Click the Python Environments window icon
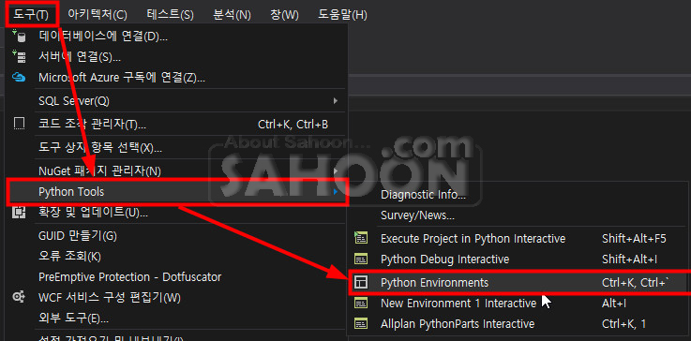 361,282
